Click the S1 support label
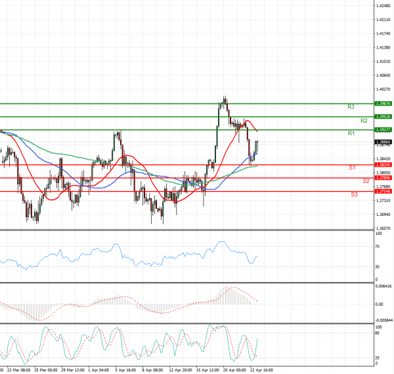The image size is (394, 374). tap(352, 168)
